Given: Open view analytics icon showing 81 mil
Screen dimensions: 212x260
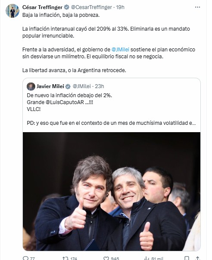Looking at the screenshot, I should click(x=147, y=258).
